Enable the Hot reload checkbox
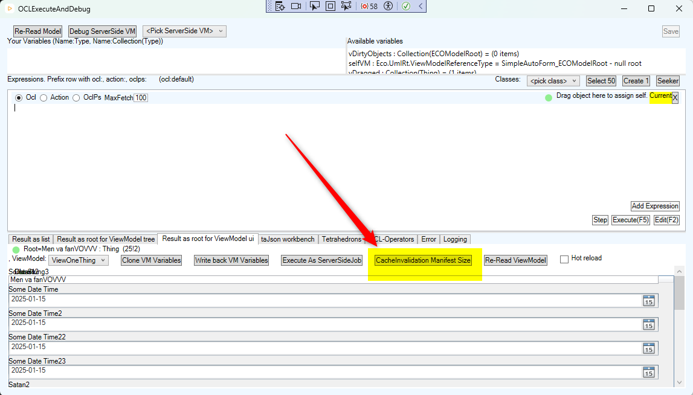 (564, 259)
